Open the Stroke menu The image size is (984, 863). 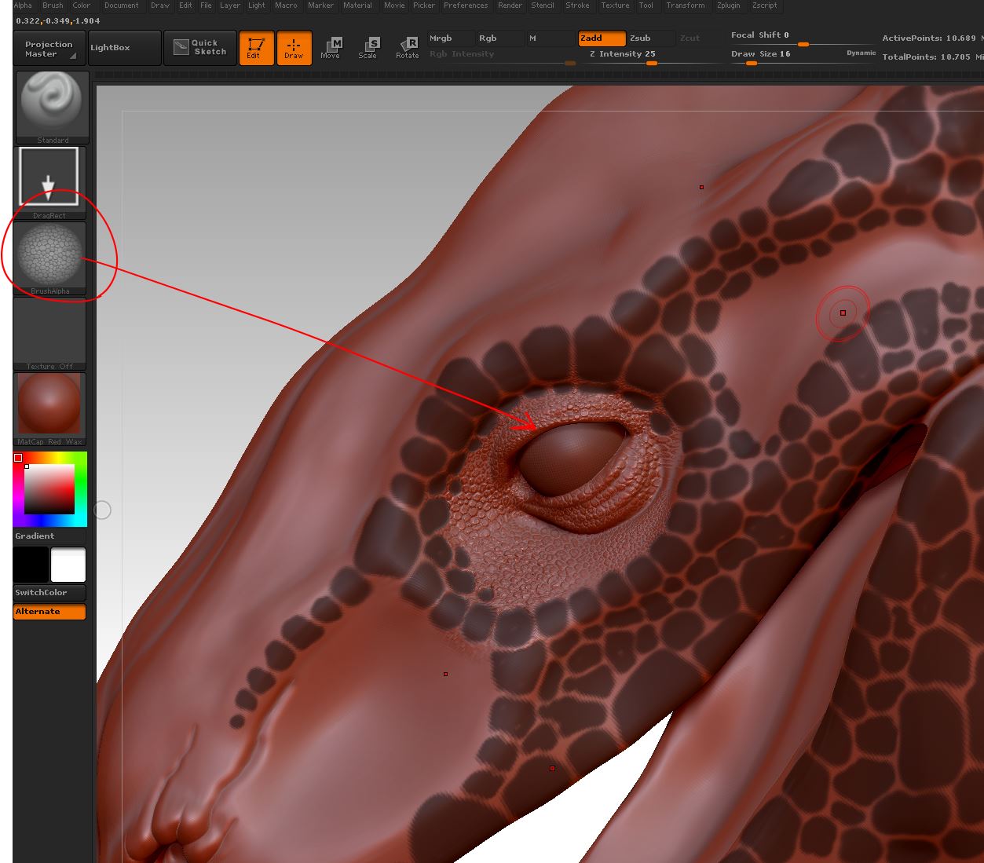(577, 5)
